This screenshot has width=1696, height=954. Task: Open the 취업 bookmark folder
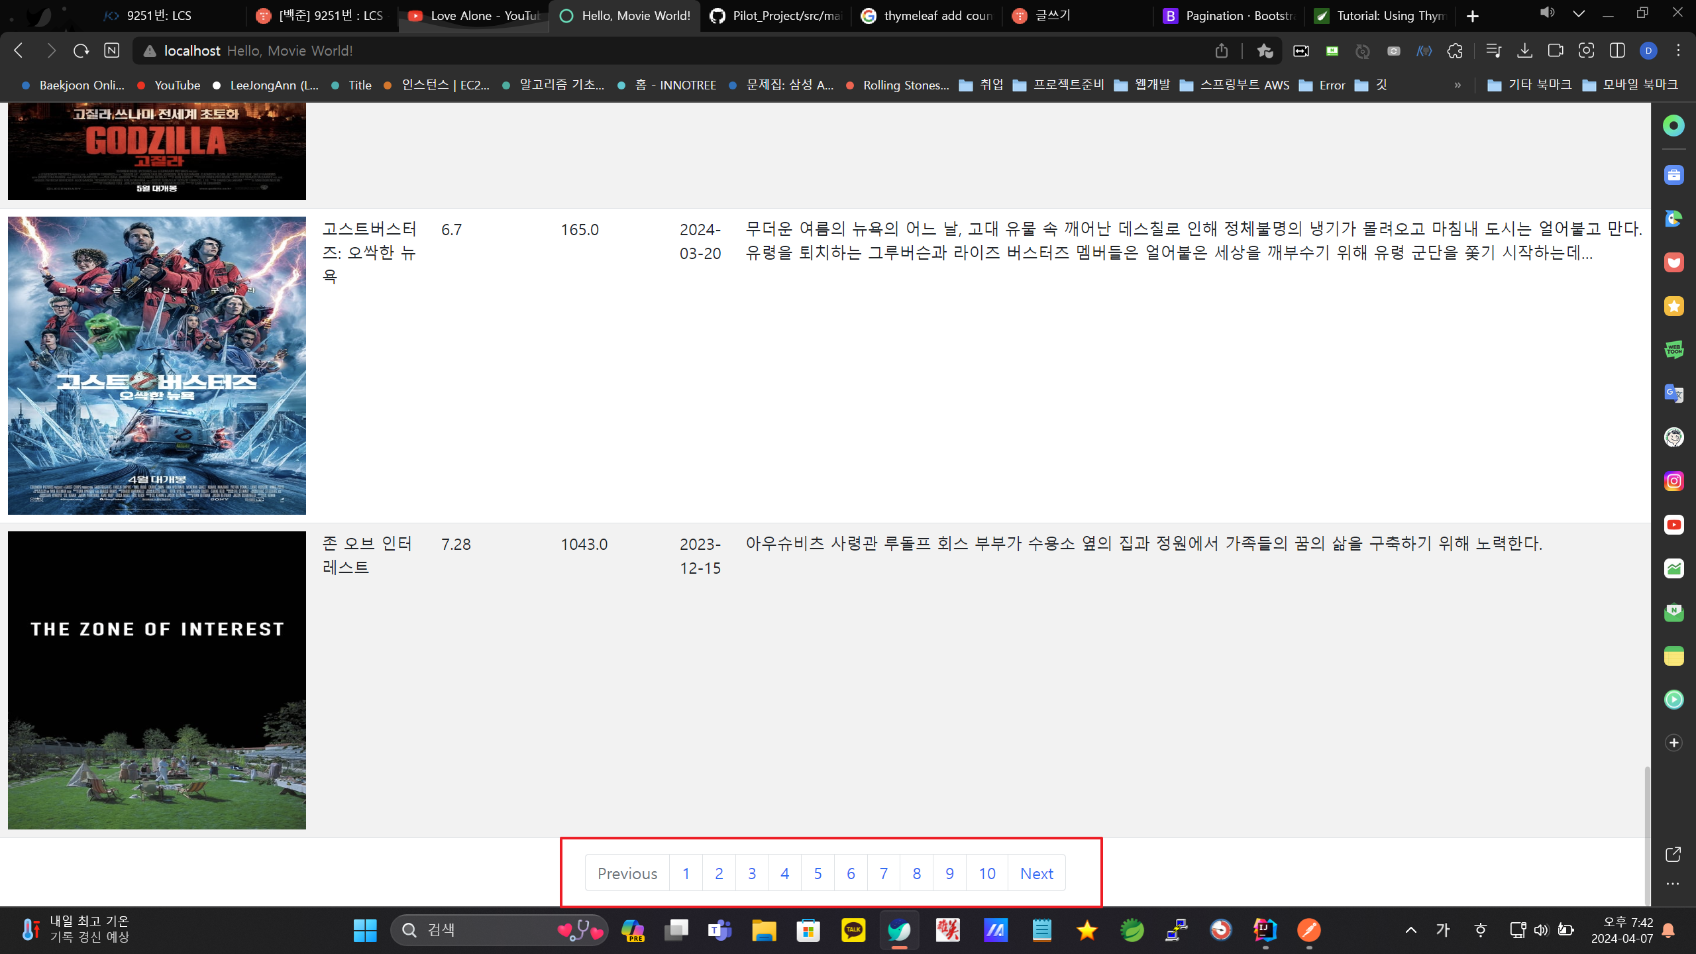tap(981, 85)
